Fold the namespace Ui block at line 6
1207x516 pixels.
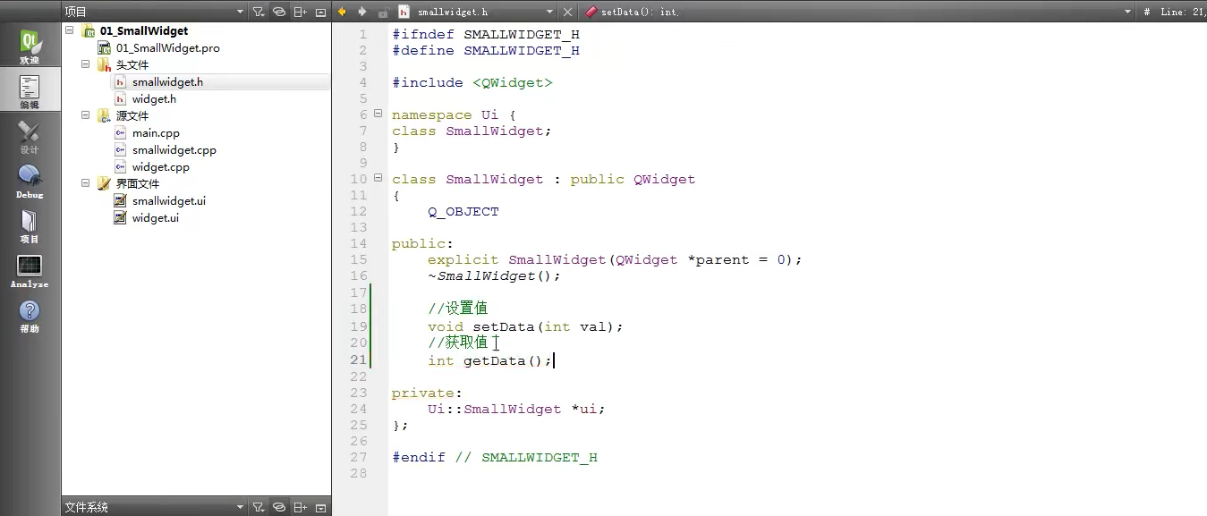pos(378,114)
